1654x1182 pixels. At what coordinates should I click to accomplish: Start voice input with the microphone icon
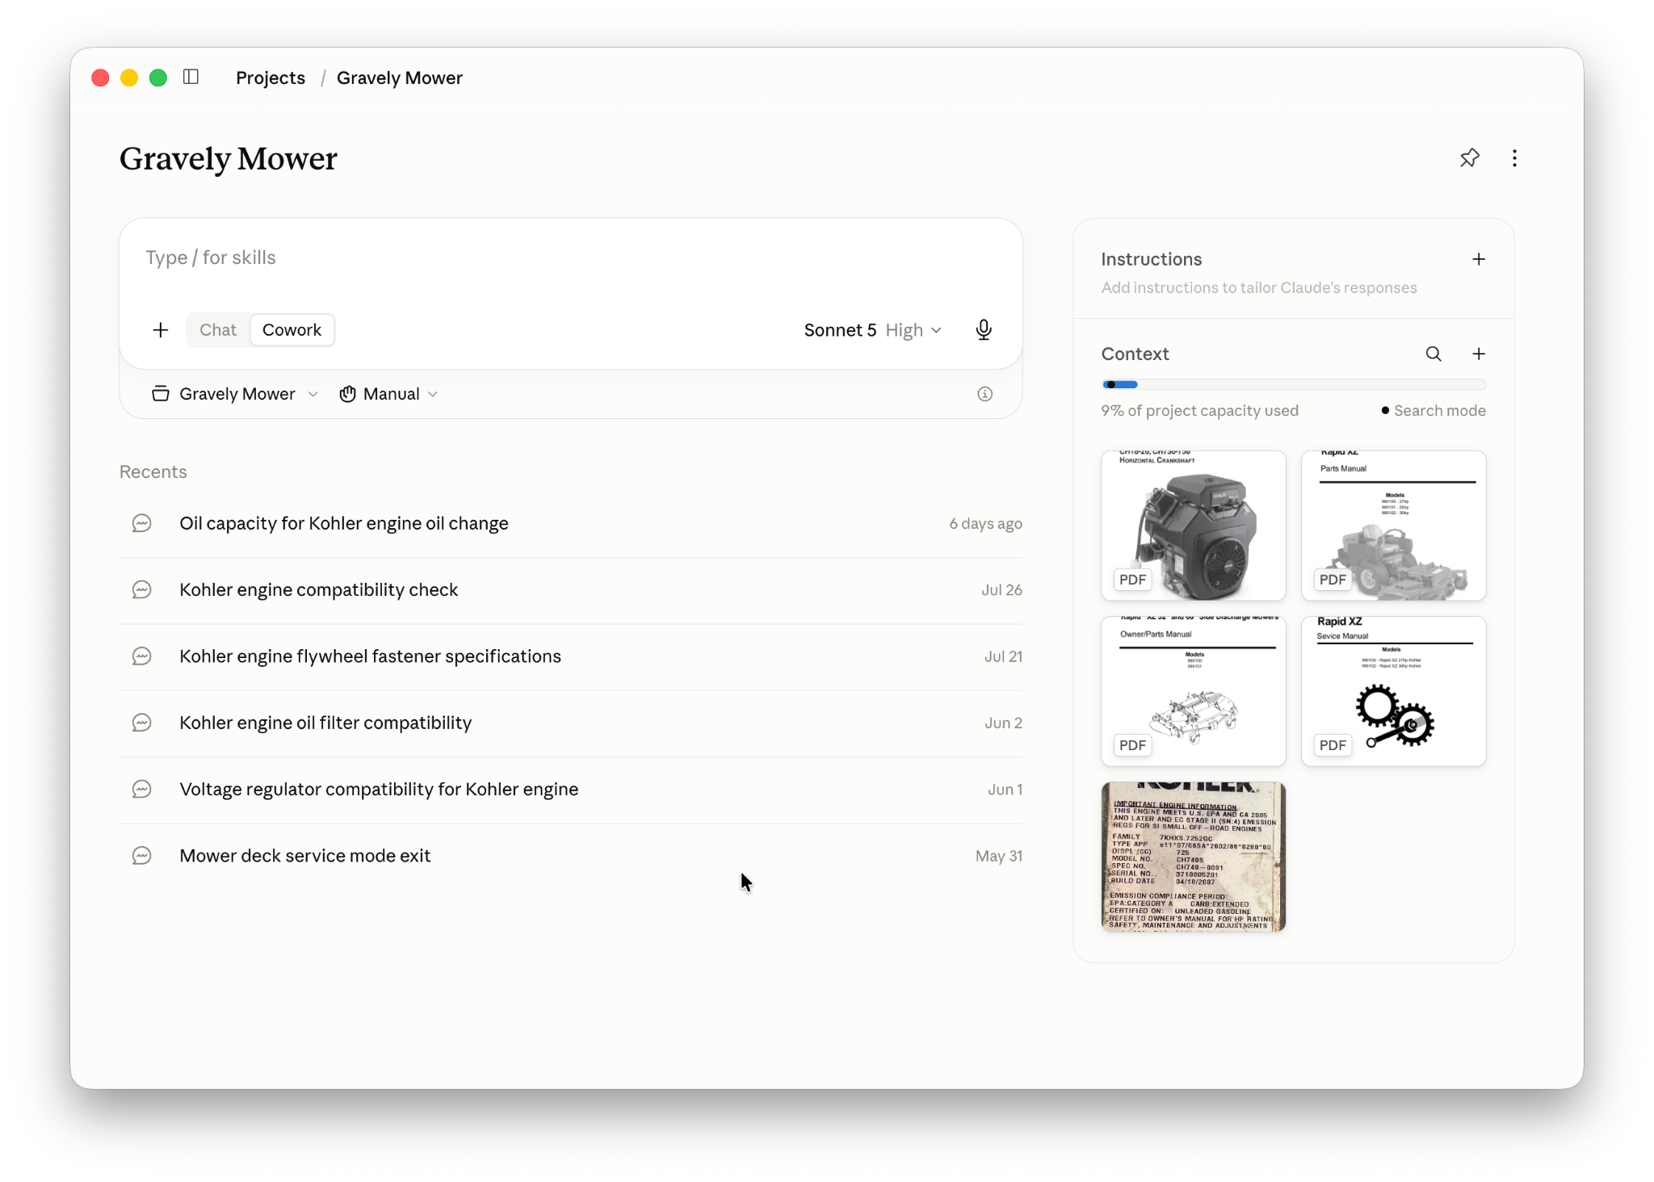(x=983, y=329)
